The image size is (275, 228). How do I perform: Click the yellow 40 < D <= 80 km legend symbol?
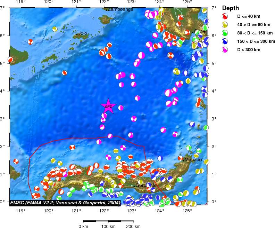pyautogui.click(x=225, y=25)
